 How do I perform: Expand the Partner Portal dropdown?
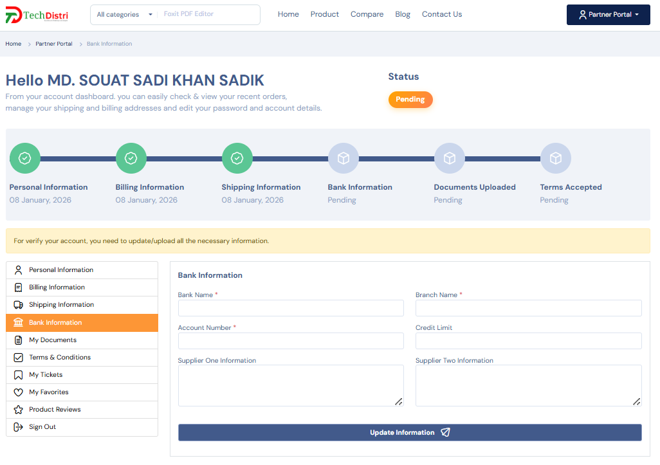[x=608, y=14]
